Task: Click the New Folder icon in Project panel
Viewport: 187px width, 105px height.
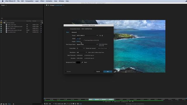Action: [4, 104]
